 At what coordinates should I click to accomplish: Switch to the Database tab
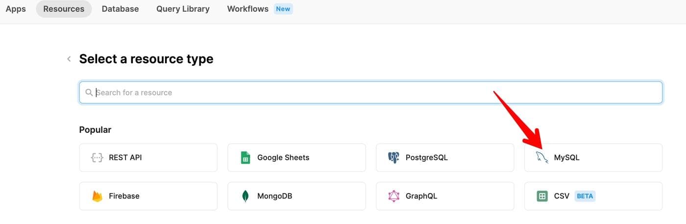(x=120, y=9)
